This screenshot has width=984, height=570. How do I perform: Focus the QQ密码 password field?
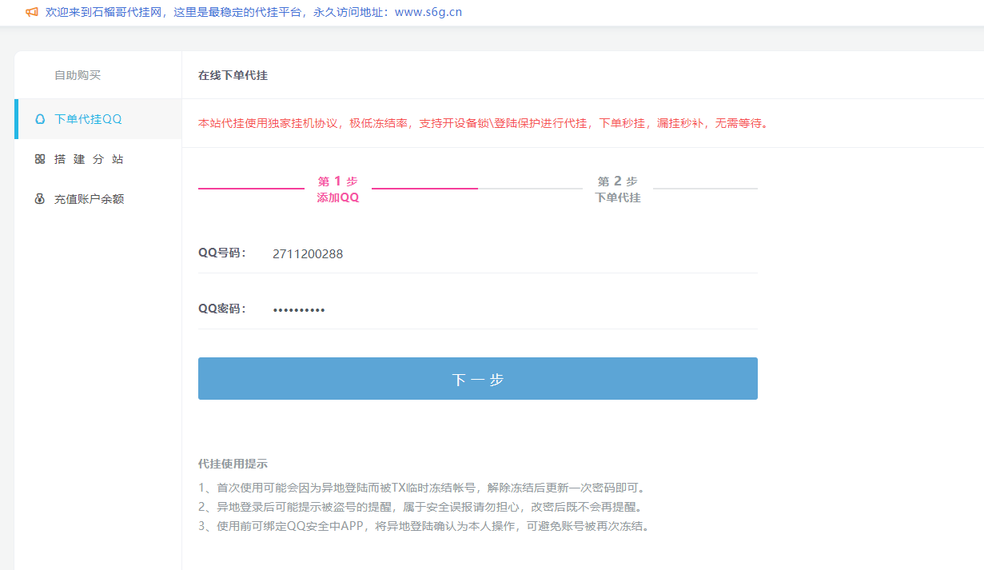[x=512, y=309]
